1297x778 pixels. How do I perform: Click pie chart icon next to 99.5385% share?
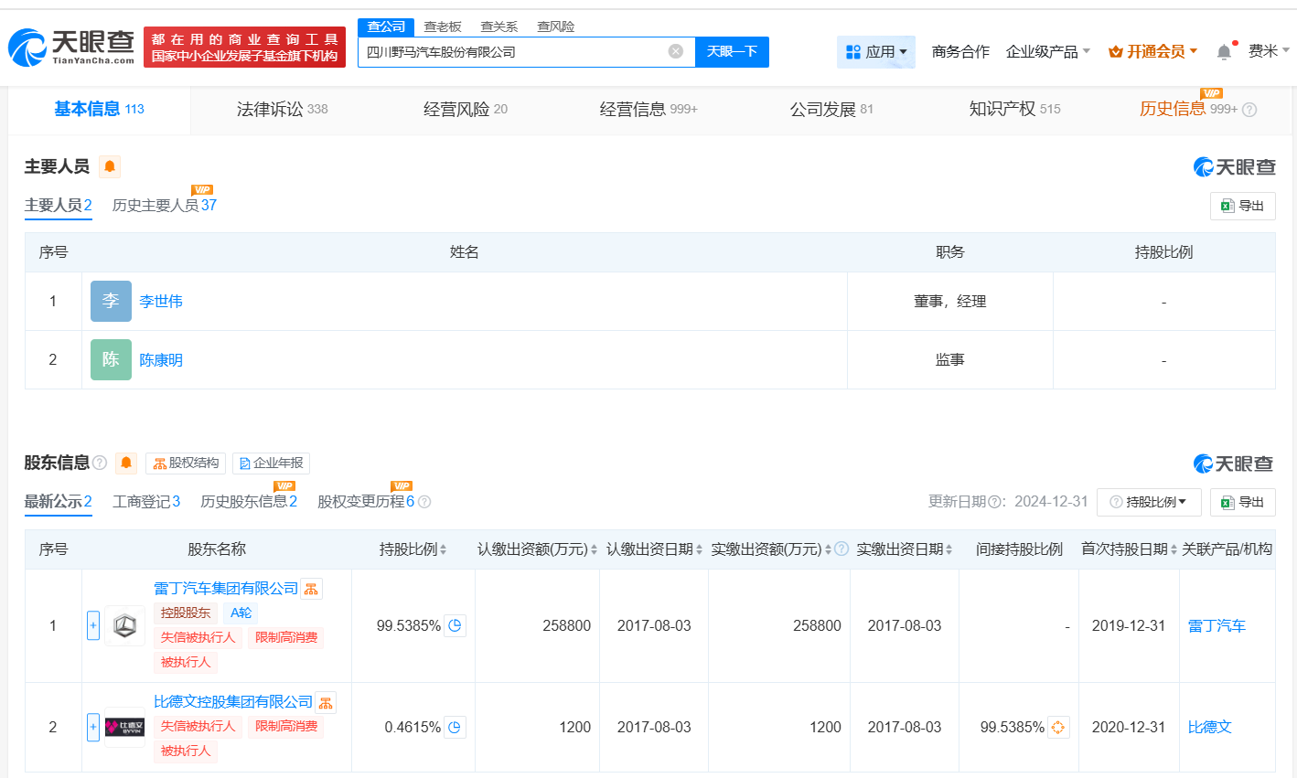point(456,625)
